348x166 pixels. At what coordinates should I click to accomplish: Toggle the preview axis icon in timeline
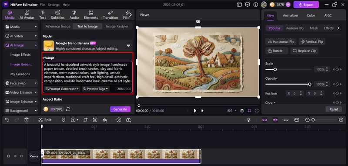click(x=286, y=120)
